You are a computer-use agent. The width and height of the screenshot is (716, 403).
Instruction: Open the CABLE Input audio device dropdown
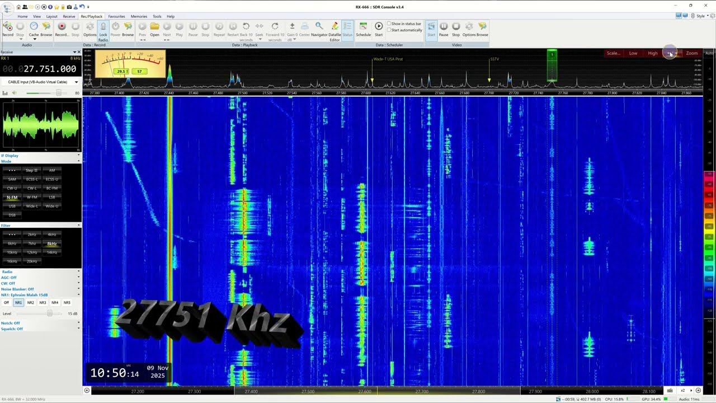coord(41,82)
